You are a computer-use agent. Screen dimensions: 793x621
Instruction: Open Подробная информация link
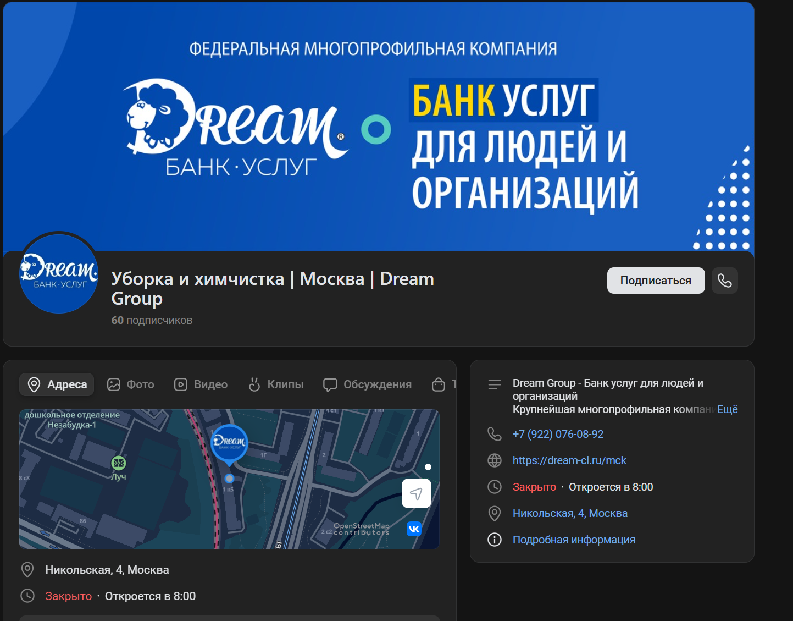(x=574, y=540)
